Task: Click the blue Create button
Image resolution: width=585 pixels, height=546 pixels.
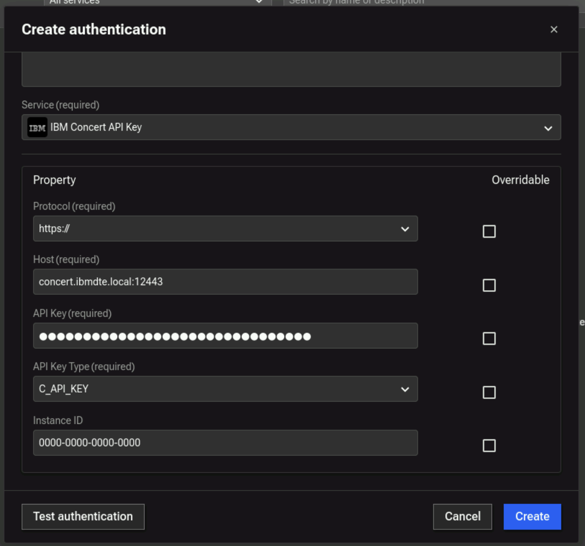Action: pyautogui.click(x=532, y=517)
